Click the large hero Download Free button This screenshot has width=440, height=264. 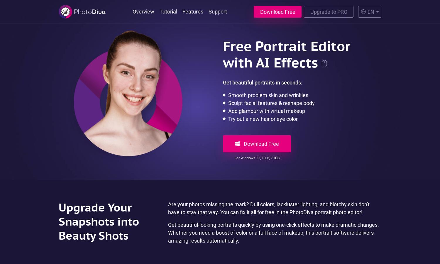(257, 144)
